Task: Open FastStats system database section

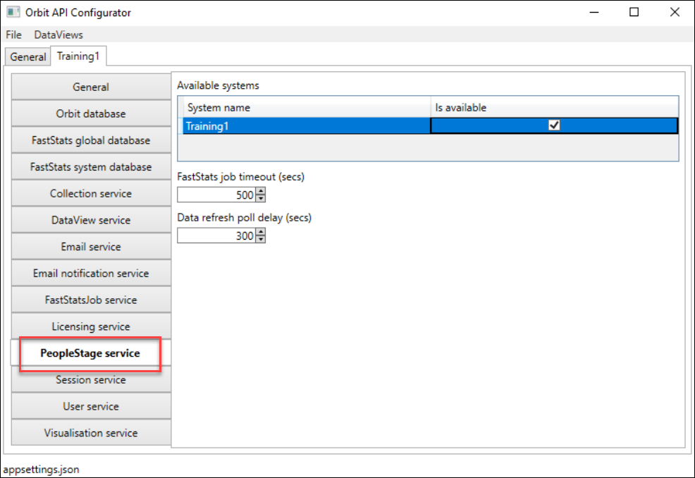Action: 91,166
